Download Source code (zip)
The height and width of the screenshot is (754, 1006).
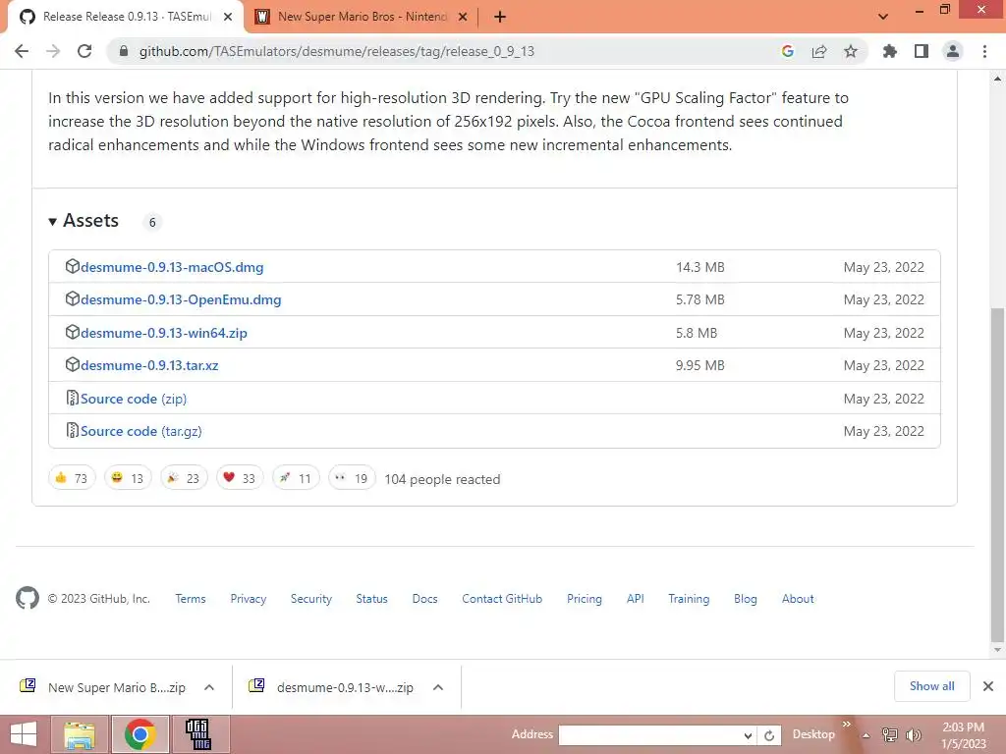click(x=134, y=399)
